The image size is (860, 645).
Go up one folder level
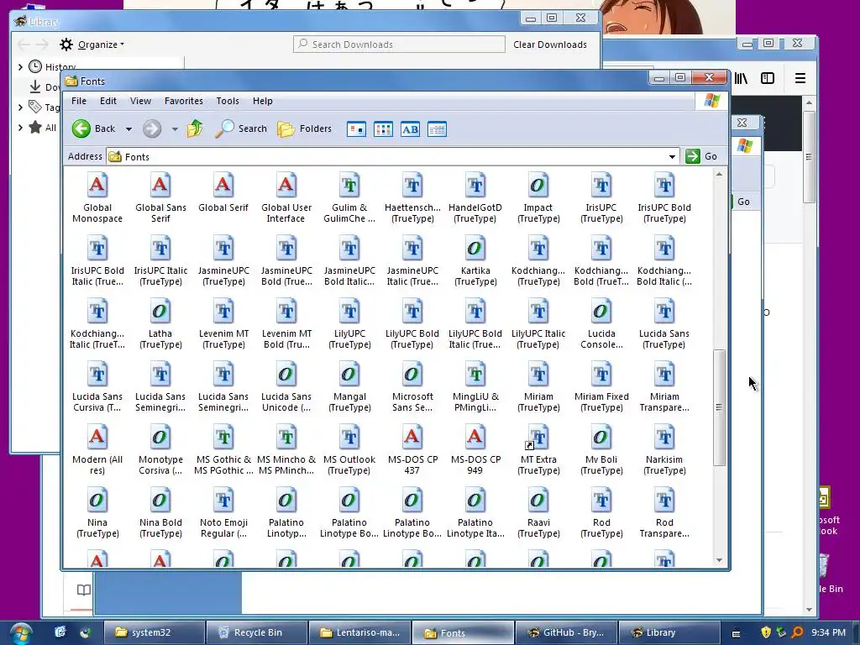tap(195, 128)
